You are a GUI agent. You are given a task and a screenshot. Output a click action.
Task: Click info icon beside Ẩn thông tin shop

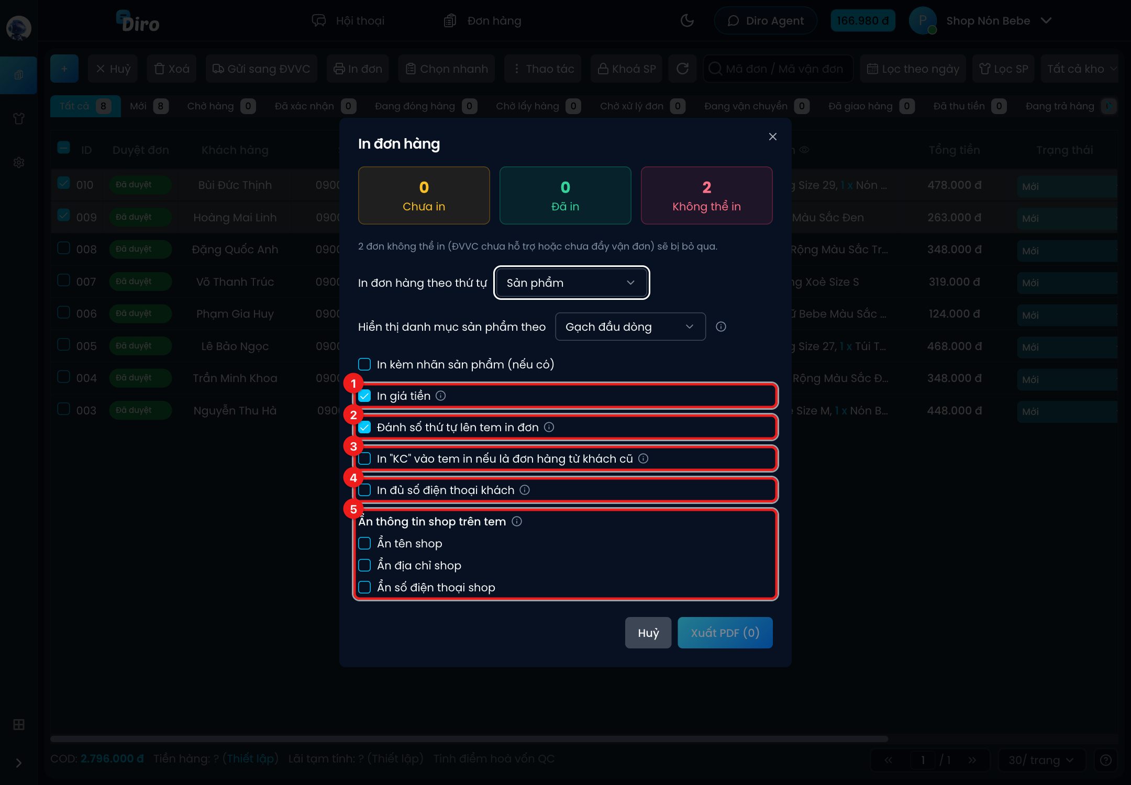pos(517,521)
